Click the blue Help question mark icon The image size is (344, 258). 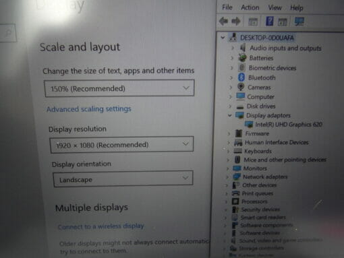tap(270, 22)
